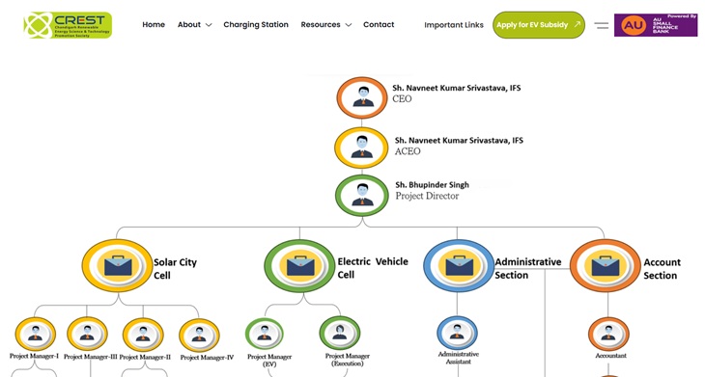This screenshot has width=705, height=377.
Task: Click the Project Manager (EV) avatar
Action: [x=265, y=334]
